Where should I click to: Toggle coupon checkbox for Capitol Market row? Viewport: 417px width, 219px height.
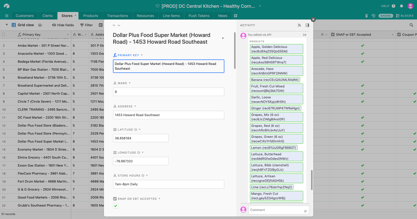415,93
